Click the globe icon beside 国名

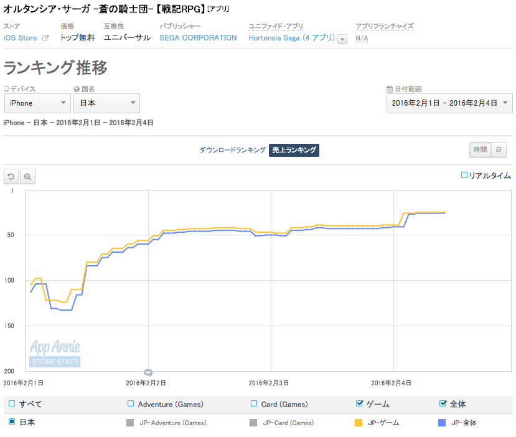77,89
